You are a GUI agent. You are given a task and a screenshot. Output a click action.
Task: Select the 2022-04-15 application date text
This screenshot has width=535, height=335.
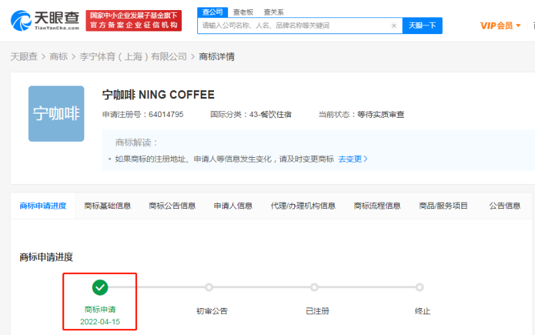tap(100, 322)
